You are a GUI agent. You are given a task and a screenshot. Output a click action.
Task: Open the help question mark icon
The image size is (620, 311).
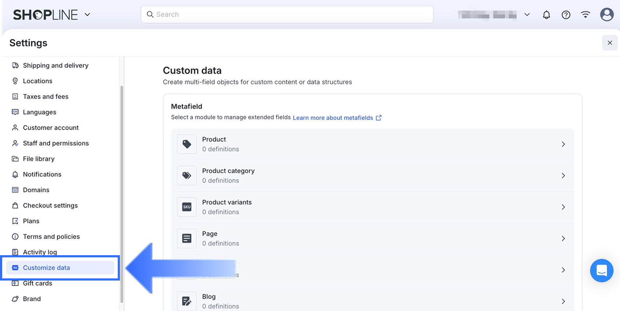pos(566,15)
